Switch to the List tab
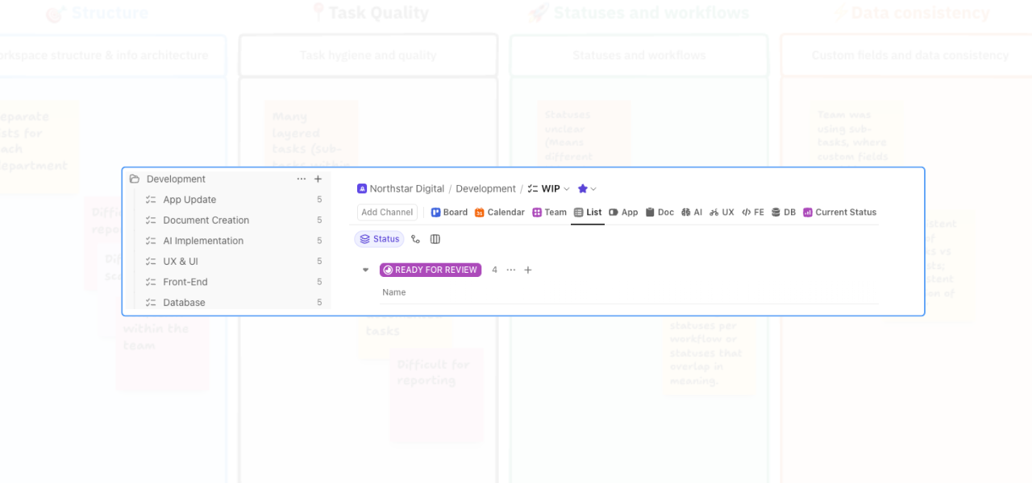The width and height of the screenshot is (1032, 483). [x=588, y=212]
